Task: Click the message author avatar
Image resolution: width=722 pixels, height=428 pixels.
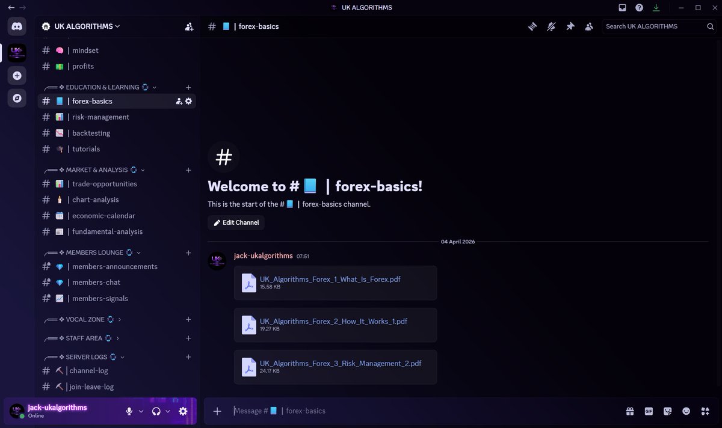Action: [217, 261]
